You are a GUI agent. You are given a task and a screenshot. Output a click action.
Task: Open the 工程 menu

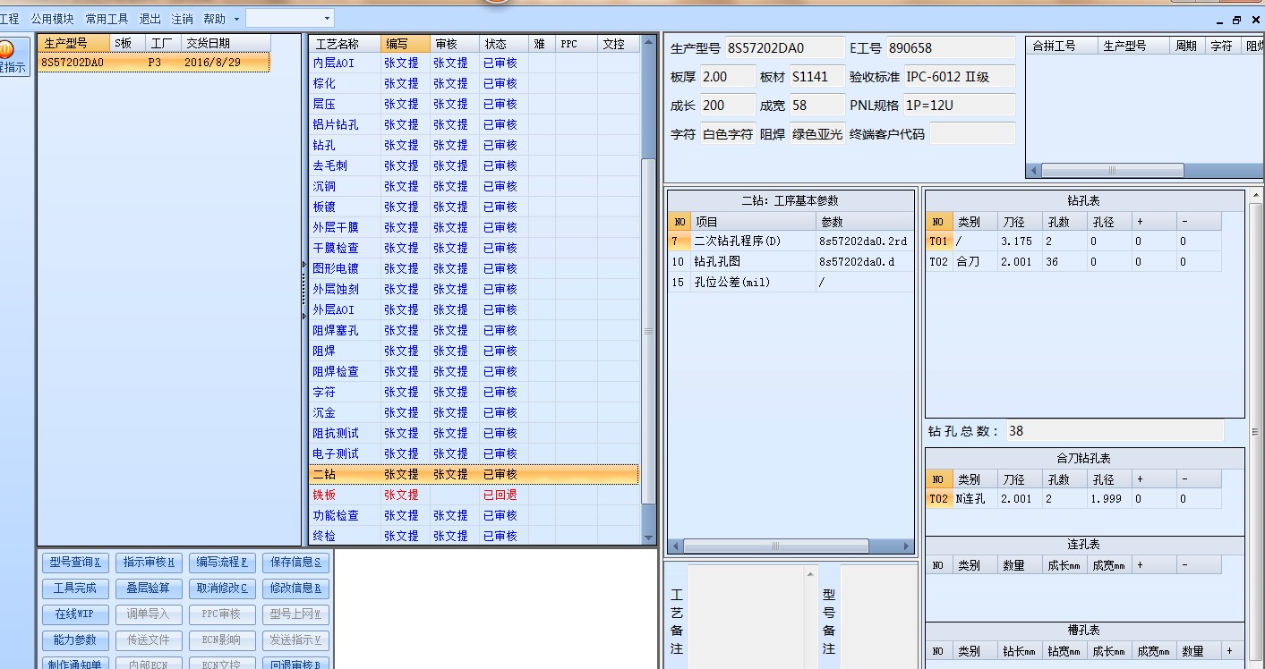coord(10,18)
